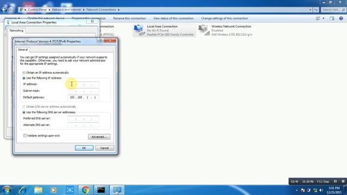Expand the address bar history dropdown
The image size is (347, 195).
pyautogui.click(x=310, y=10)
